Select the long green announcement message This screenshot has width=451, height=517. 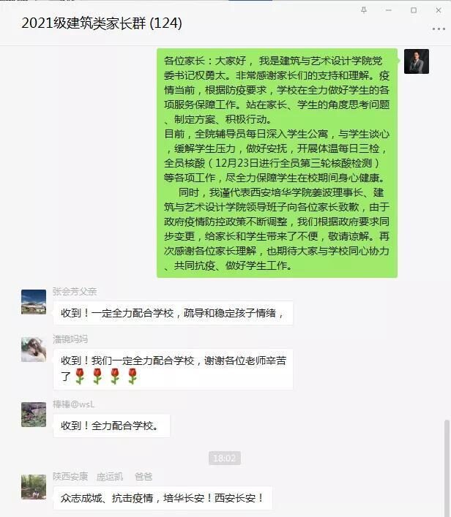pyautogui.click(x=277, y=163)
